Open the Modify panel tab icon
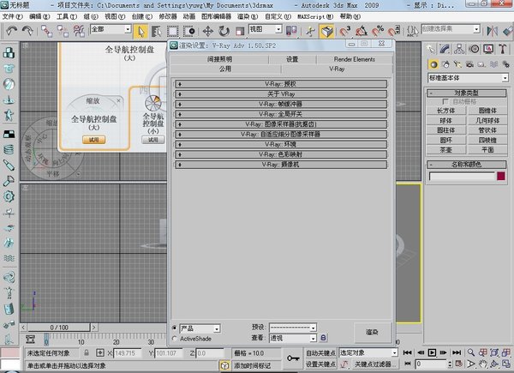This screenshot has height=373, width=514. click(x=445, y=49)
